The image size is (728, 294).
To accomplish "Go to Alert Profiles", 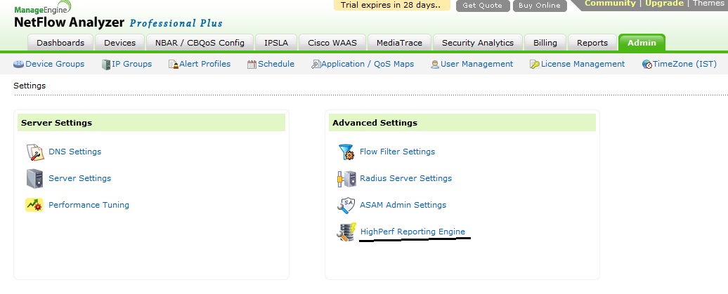I will 200,64.
